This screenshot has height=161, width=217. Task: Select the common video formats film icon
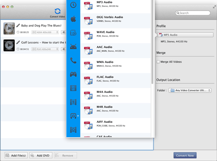click(x=73, y=102)
